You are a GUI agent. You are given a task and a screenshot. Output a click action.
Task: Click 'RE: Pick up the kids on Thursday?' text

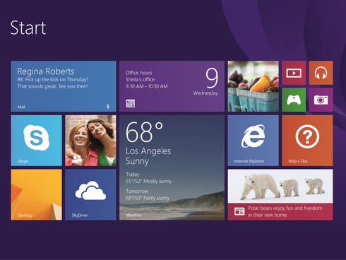(53, 80)
